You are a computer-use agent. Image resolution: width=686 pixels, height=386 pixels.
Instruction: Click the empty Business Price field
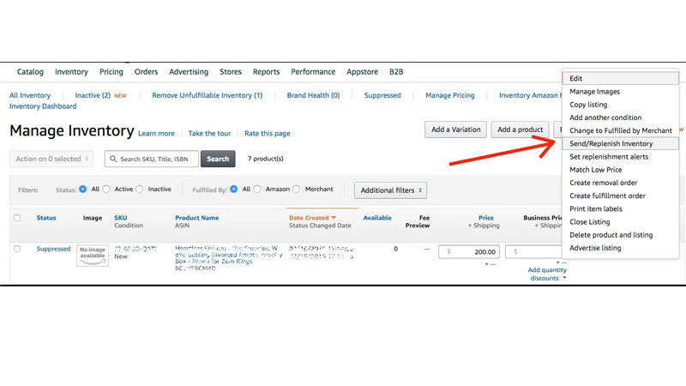[533, 251]
